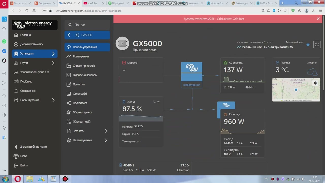Click the 45 ПІВДЕНЬ tracker label

231,150
